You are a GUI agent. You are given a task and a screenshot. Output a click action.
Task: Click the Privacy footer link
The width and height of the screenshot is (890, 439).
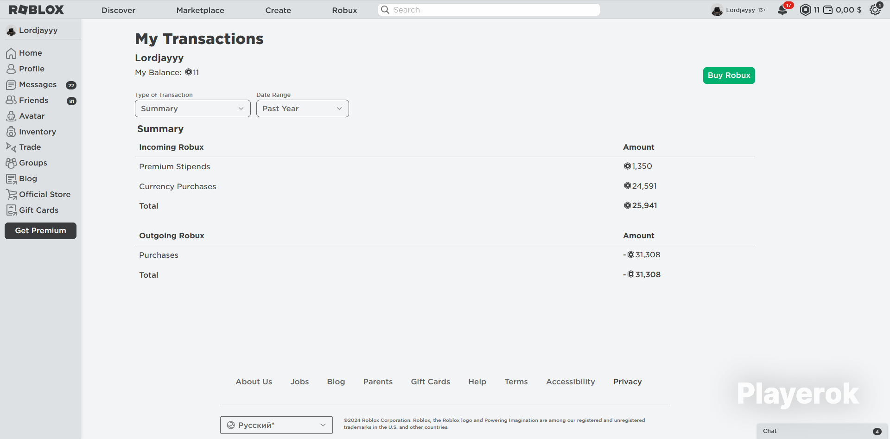627,382
